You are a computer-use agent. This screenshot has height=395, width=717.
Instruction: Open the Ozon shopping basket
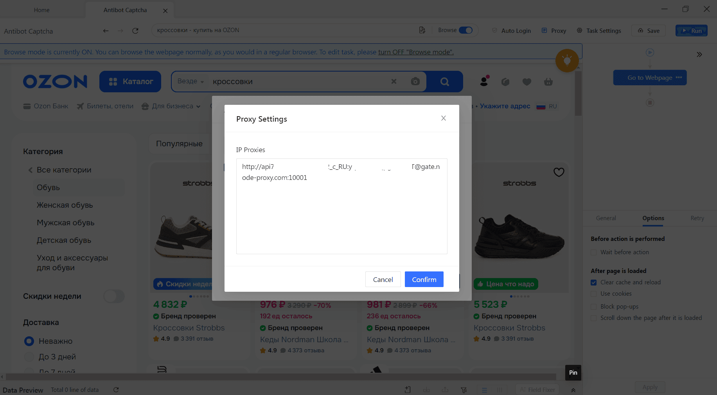pos(548,82)
